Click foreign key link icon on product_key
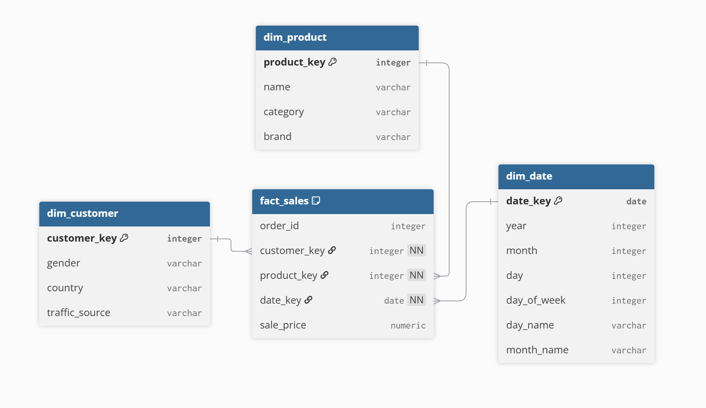 (x=324, y=275)
